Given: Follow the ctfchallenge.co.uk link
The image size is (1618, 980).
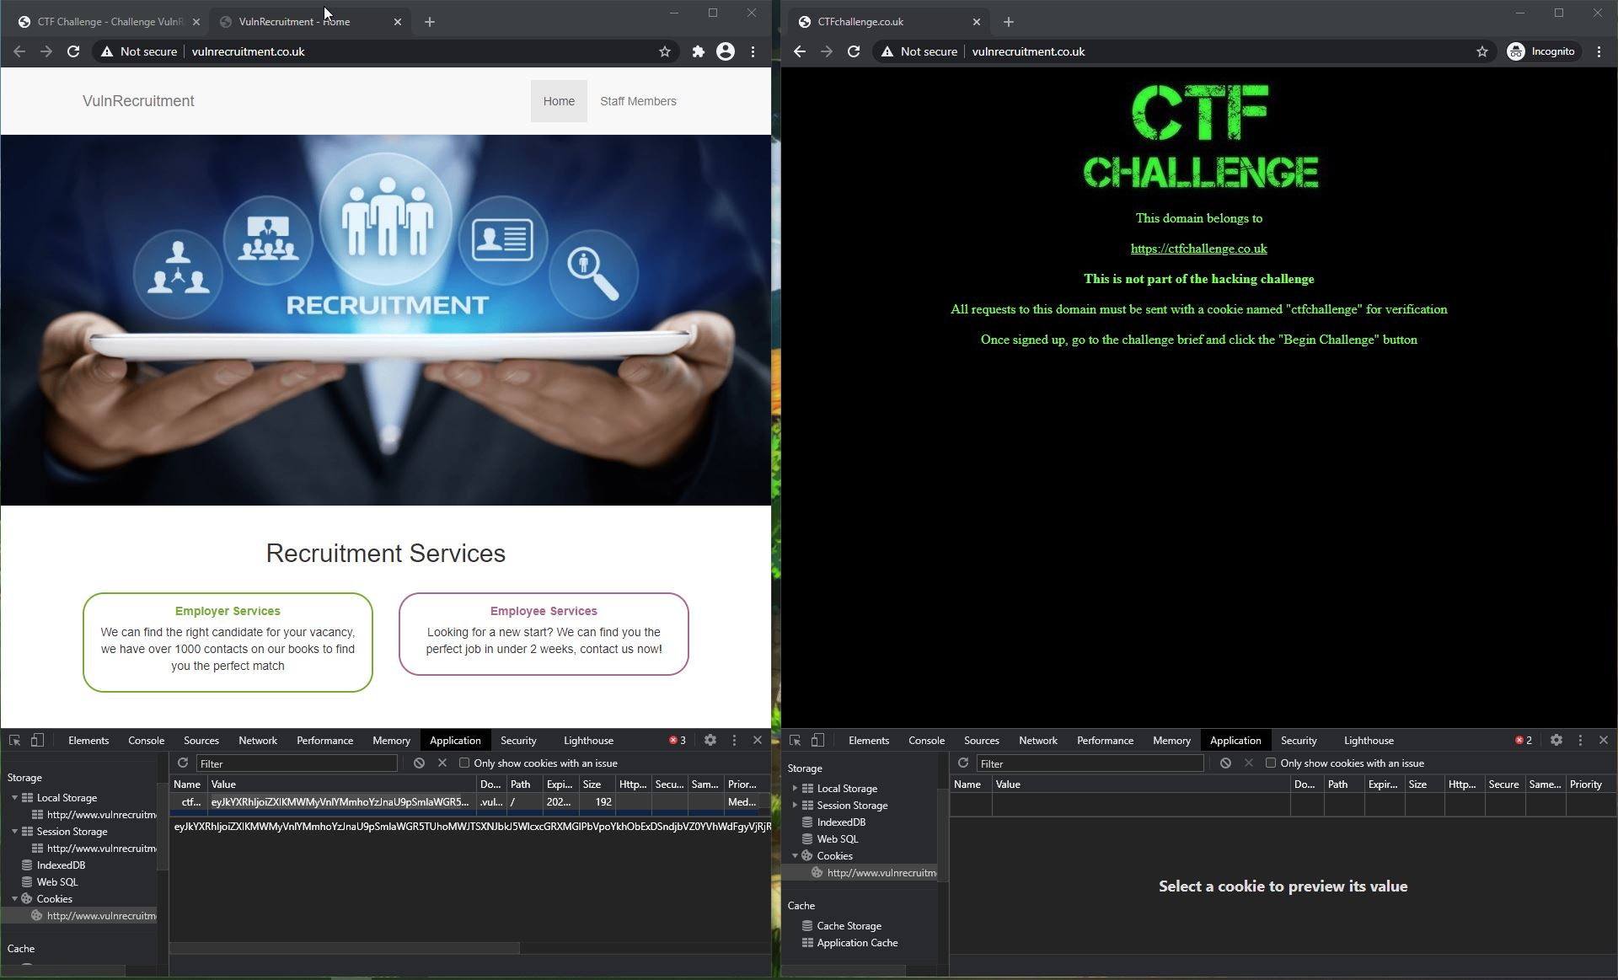Looking at the screenshot, I should pos(1198,249).
